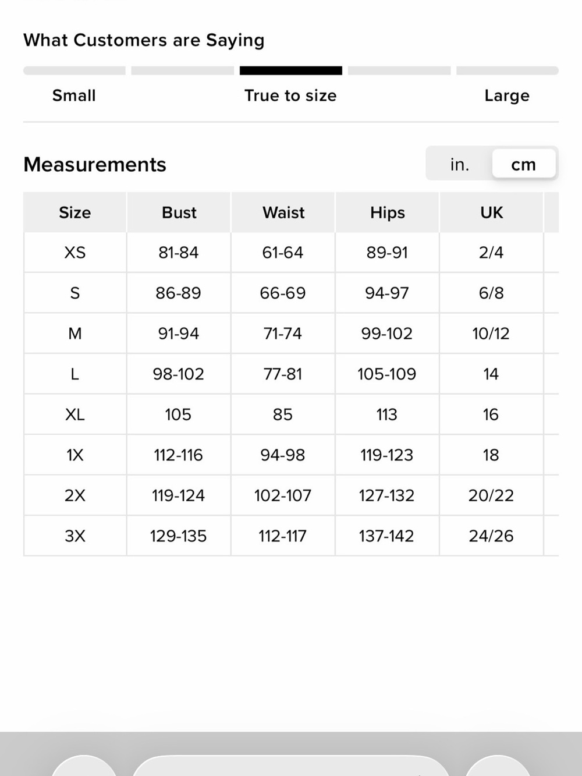Screen dimensions: 582x776
Task: Select the XL size row label
Action: point(75,414)
